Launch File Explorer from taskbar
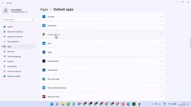191x107 pixels. 63,104
